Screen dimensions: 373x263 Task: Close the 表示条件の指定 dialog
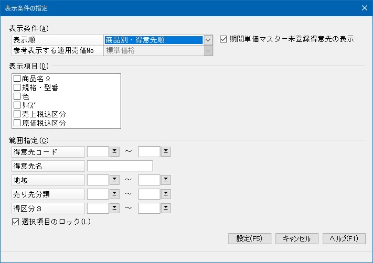point(365,8)
